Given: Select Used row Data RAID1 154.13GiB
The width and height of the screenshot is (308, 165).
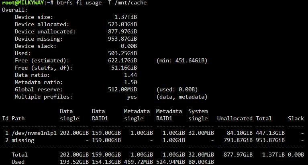Looking at the screenshot, I should point(106,162).
